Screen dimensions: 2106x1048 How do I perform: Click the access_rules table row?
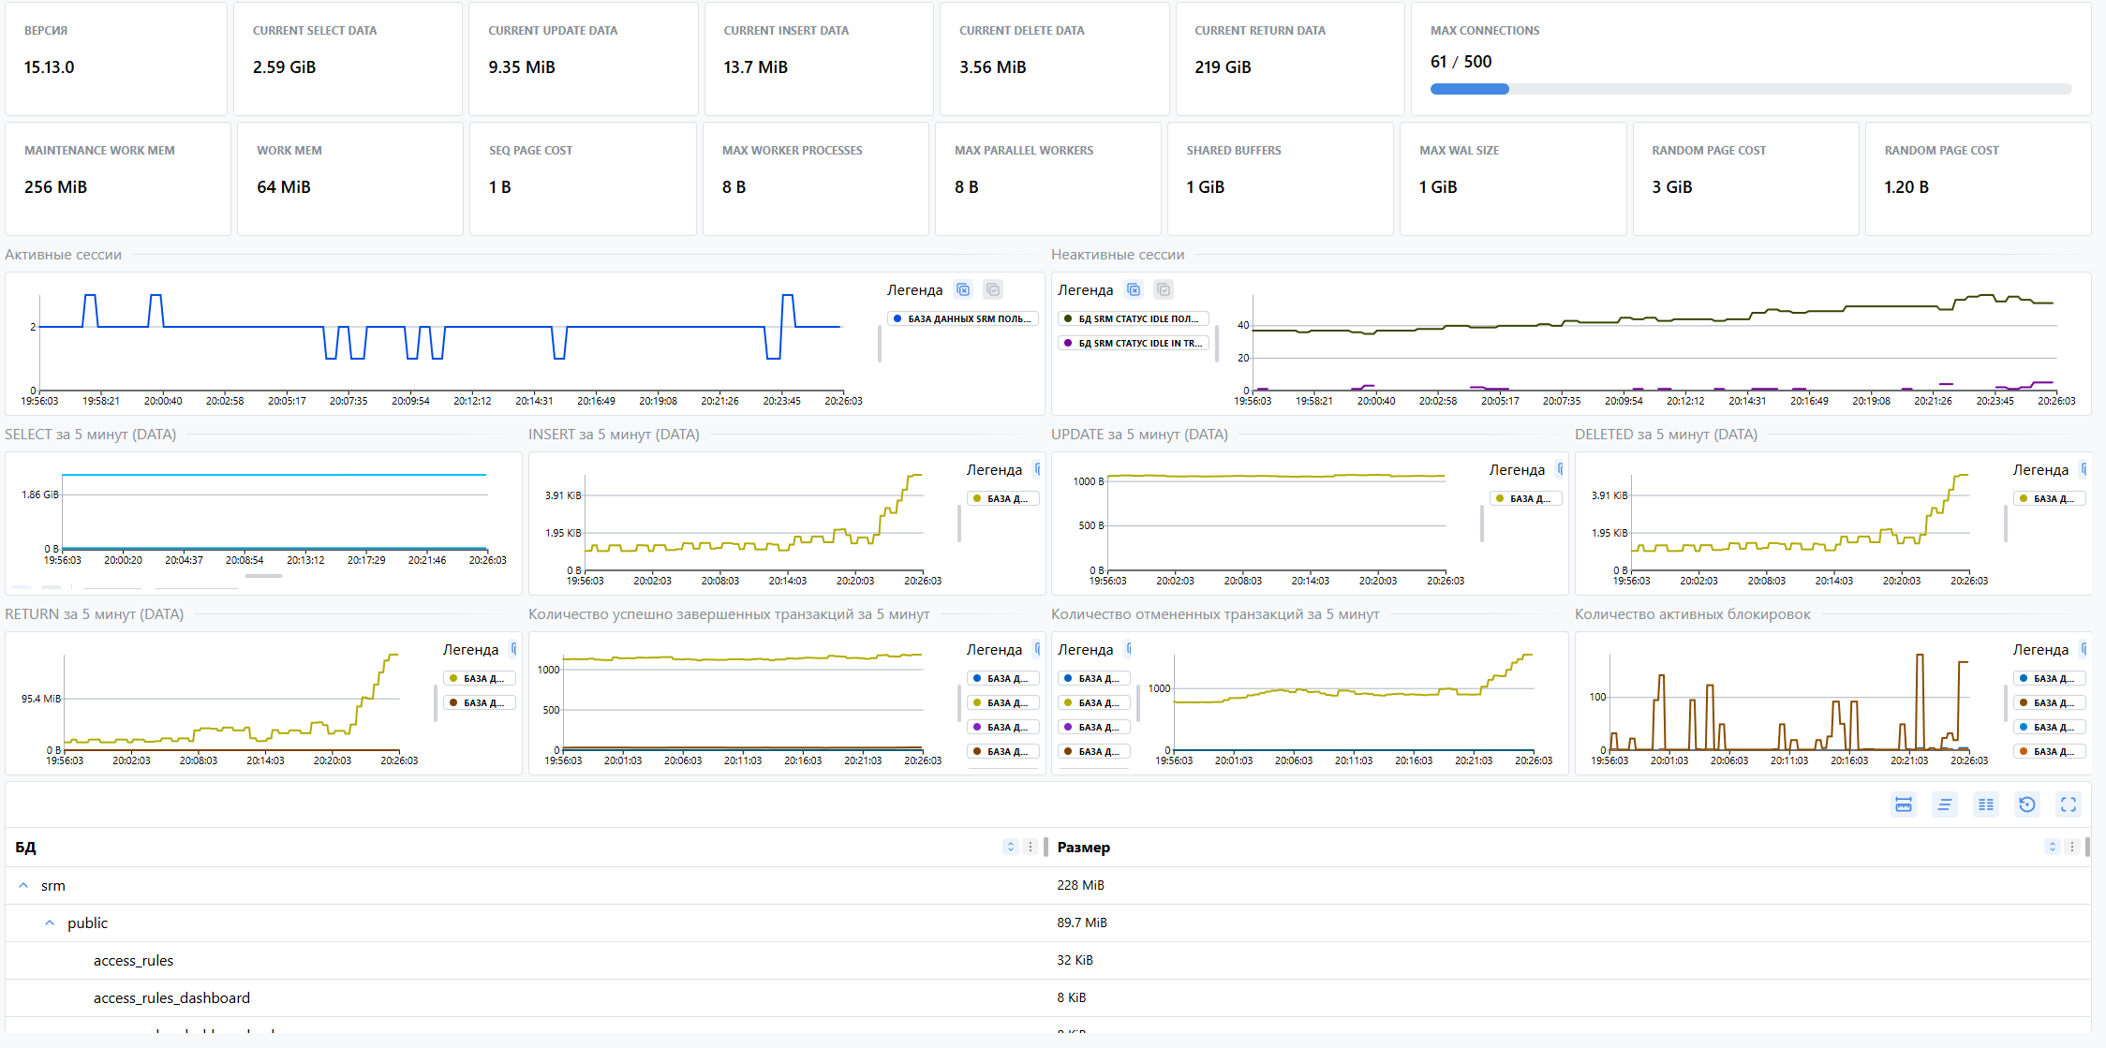click(x=133, y=960)
